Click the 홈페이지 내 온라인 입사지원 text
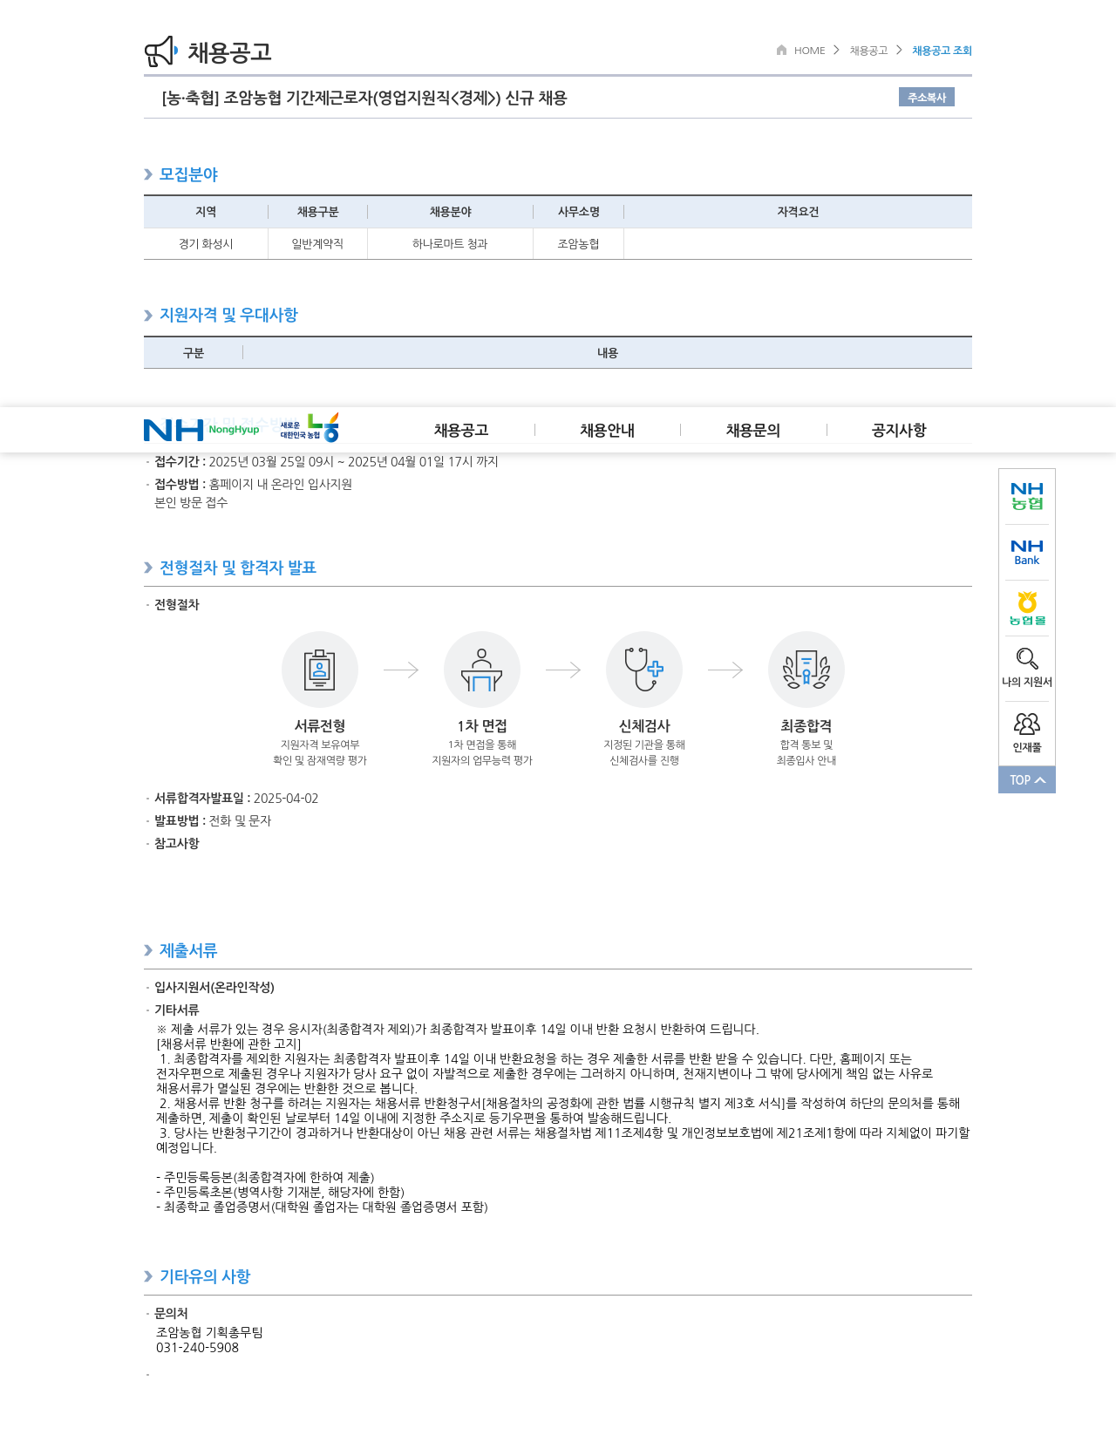This screenshot has width=1116, height=1442. point(280,485)
